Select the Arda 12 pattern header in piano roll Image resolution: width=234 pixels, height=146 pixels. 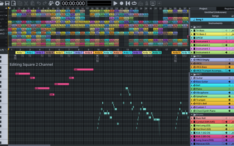[128, 53]
